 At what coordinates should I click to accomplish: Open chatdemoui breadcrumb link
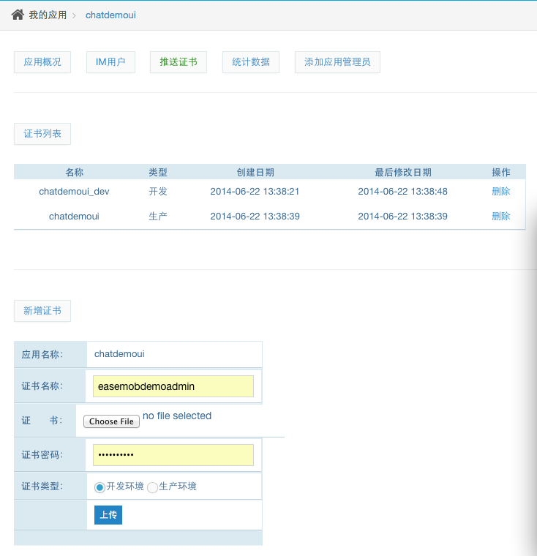tap(110, 15)
